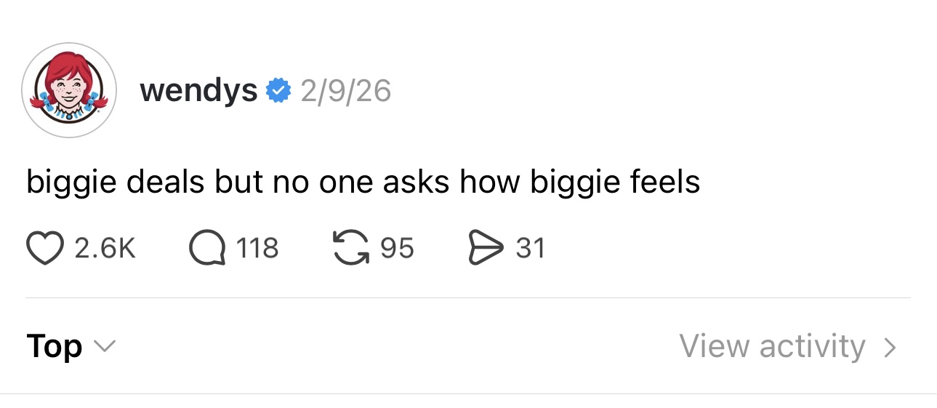937x408 pixels.
Task: Open the wendys username profile link
Action: tap(198, 91)
